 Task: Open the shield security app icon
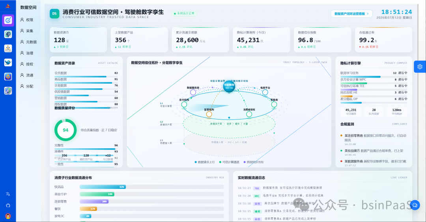pos(8,91)
